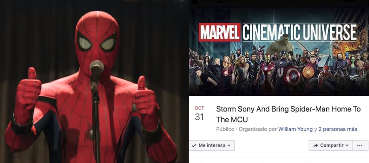Click the OCT 31 date badge
The height and width of the screenshot is (163, 369).
point(199,113)
